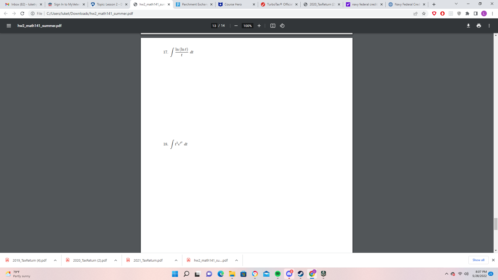Open Discord from the taskbar
This screenshot has width=498, height=280.
tap(289, 274)
